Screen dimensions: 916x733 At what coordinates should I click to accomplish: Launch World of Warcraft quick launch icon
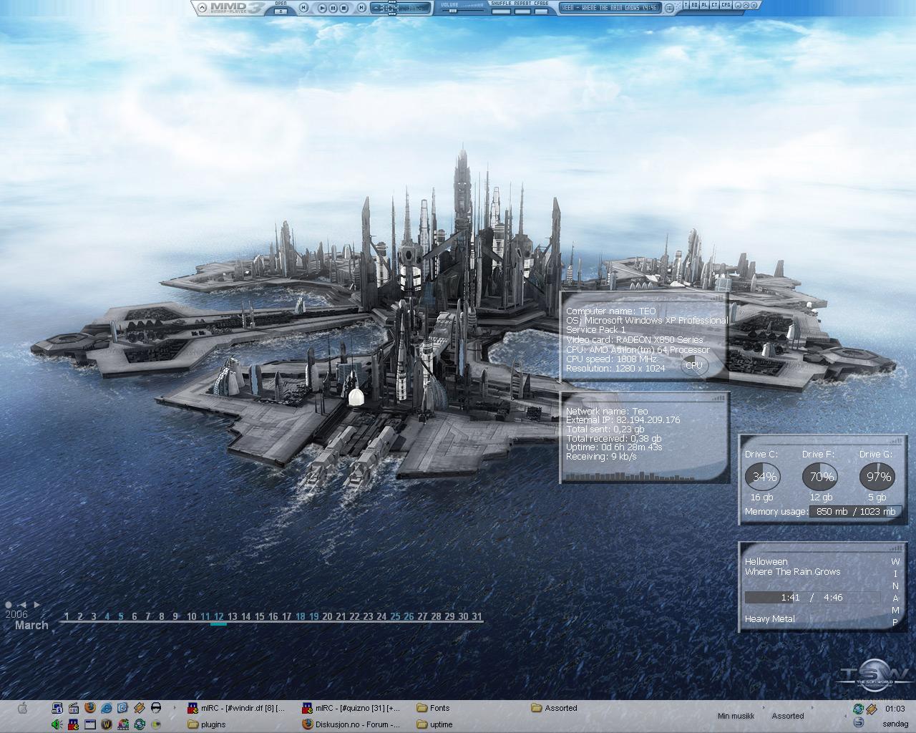pyautogui.click(x=107, y=724)
